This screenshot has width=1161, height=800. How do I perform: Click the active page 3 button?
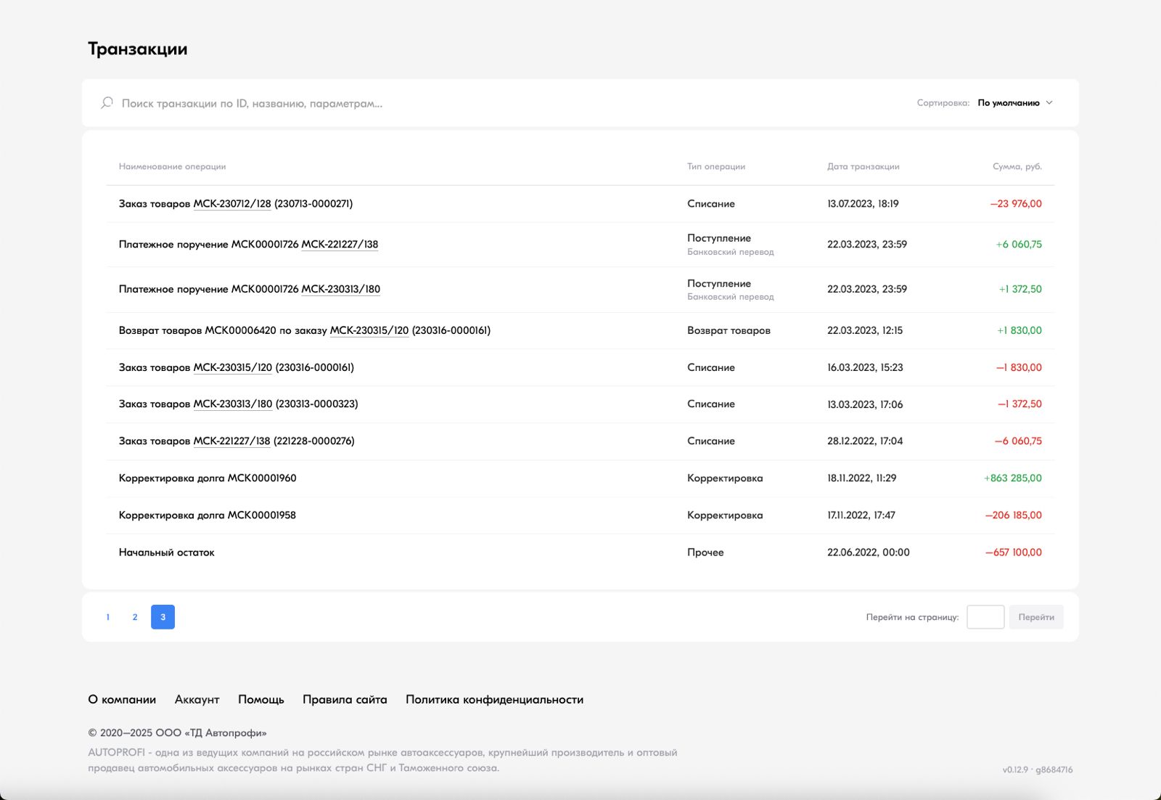(x=163, y=617)
